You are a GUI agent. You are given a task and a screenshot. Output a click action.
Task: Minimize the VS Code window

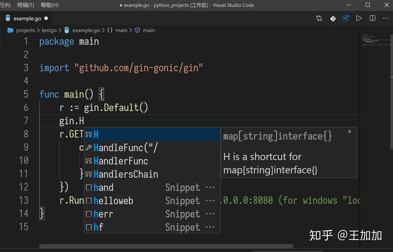pyautogui.click(x=349, y=5)
